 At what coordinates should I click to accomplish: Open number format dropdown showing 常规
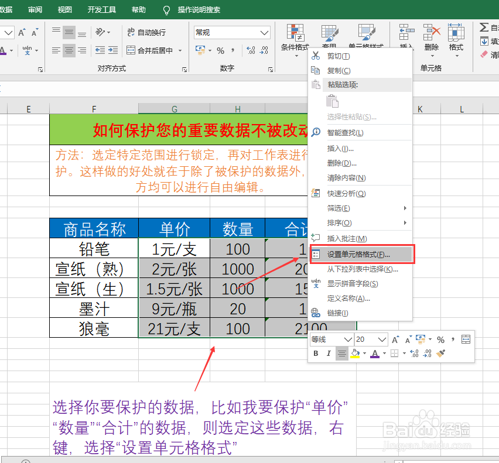coord(232,32)
